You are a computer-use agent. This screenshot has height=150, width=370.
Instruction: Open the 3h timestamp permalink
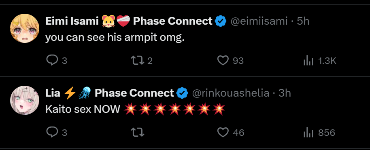pyautogui.click(x=285, y=93)
